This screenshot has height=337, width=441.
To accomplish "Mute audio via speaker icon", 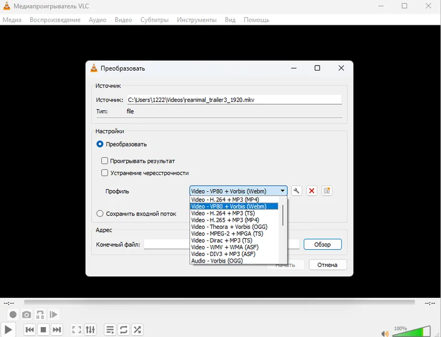I will point(385,334).
